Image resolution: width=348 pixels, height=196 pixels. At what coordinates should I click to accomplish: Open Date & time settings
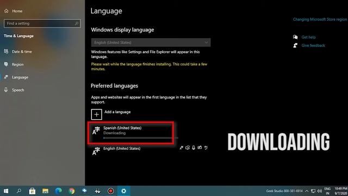pyautogui.click(x=22, y=52)
